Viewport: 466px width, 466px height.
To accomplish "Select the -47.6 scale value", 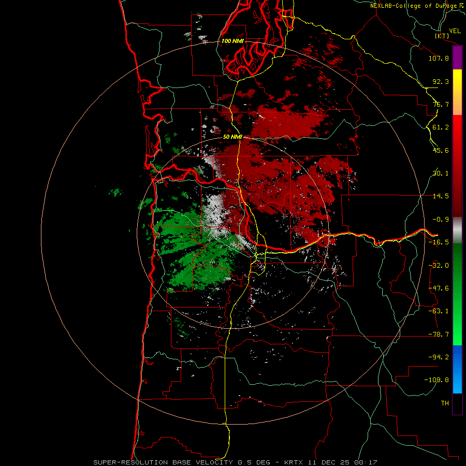I will (439, 288).
